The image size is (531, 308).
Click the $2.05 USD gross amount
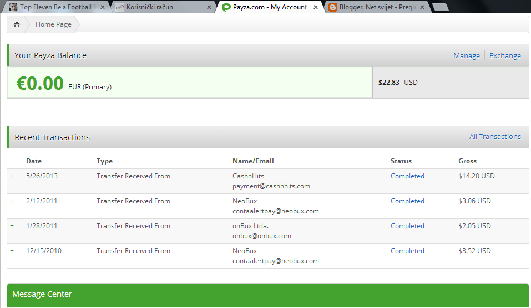(x=474, y=226)
